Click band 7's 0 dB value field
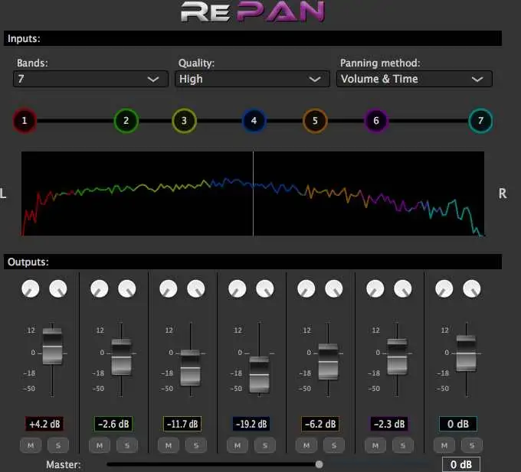This screenshot has height=472, width=521. coord(458,424)
